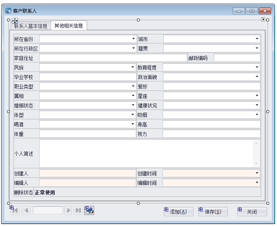Focus the 视力 input field
The image size is (277, 226).
(211, 134)
